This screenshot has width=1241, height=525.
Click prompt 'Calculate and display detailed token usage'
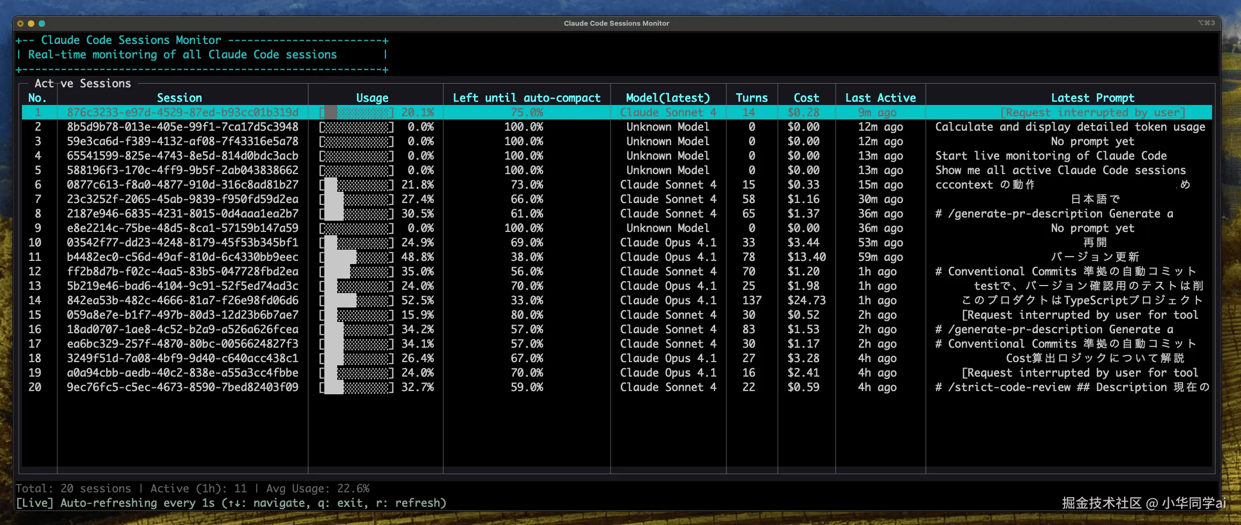click(1070, 127)
